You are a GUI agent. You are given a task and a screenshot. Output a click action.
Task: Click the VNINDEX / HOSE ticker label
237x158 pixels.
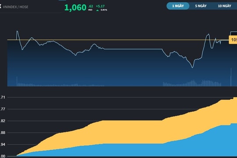(15, 7)
